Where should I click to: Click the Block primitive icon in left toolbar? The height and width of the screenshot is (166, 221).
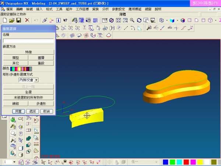(21, 148)
